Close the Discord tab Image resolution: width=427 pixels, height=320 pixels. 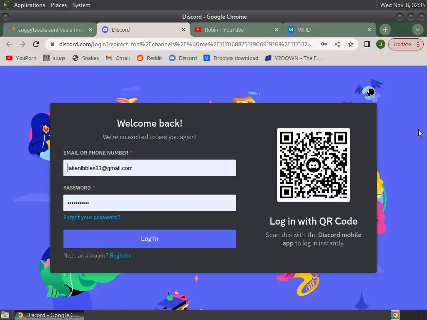[183, 30]
